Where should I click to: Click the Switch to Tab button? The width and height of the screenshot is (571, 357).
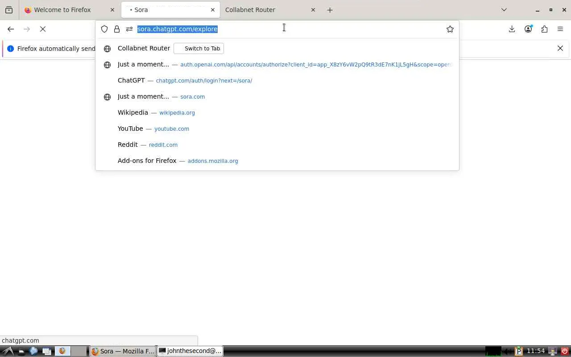point(199,48)
